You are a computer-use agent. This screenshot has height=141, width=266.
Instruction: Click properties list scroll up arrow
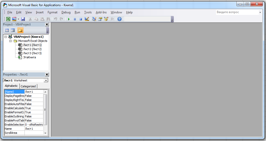[45, 92]
